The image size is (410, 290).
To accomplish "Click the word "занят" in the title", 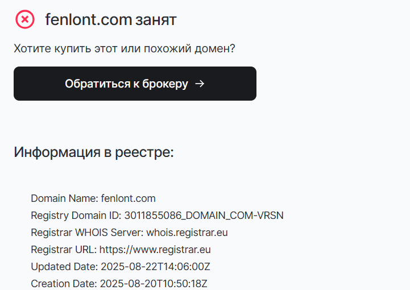I will click(x=156, y=20).
